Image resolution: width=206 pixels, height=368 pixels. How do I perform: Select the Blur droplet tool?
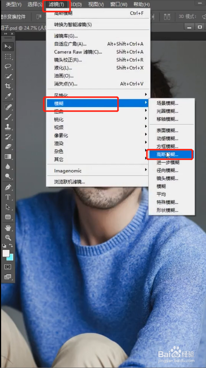[8, 166]
